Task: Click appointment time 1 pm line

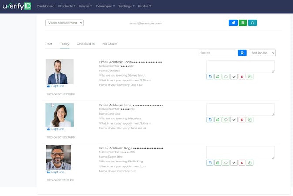Action: pyautogui.click(x=123, y=166)
